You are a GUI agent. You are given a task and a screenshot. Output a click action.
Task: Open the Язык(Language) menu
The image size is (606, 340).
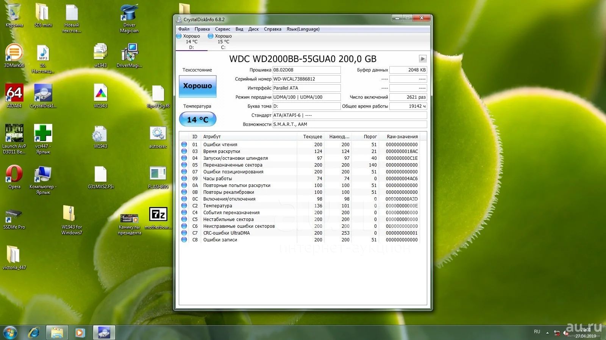(303, 29)
